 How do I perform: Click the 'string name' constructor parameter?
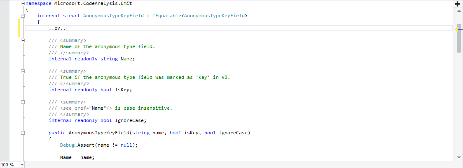point(150,133)
